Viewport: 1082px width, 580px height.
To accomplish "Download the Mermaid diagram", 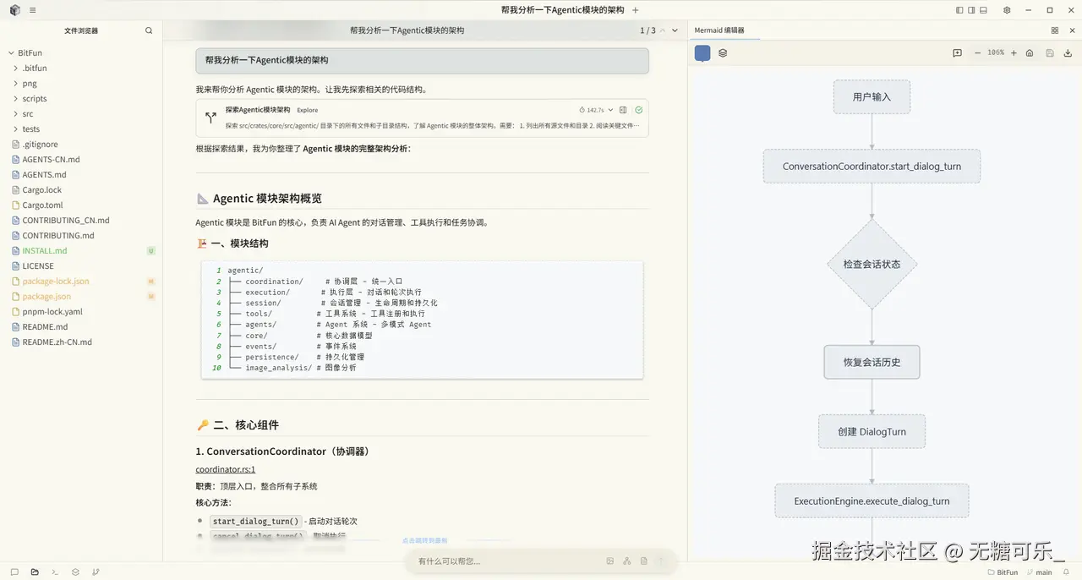I will tap(1068, 53).
